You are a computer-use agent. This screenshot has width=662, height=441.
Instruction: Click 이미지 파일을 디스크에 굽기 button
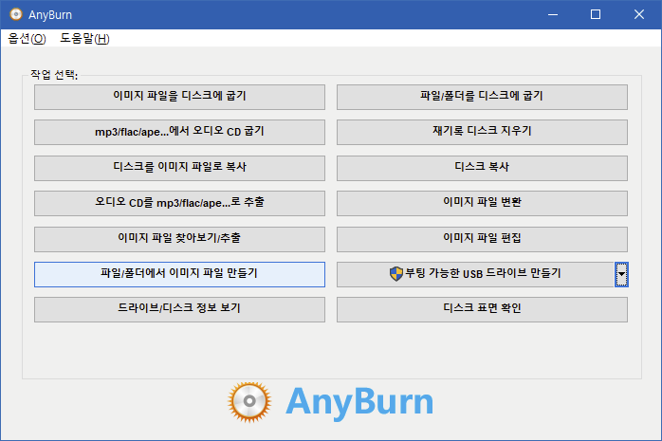(179, 97)
